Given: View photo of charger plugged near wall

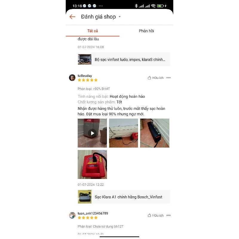Looking at the screenshot, I should coord(123,133).
